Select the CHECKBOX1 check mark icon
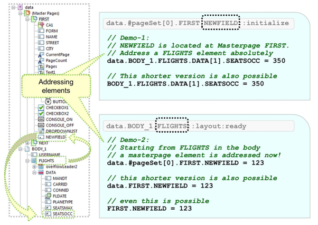This screenshot has width=318, height=225. (41, 109)
